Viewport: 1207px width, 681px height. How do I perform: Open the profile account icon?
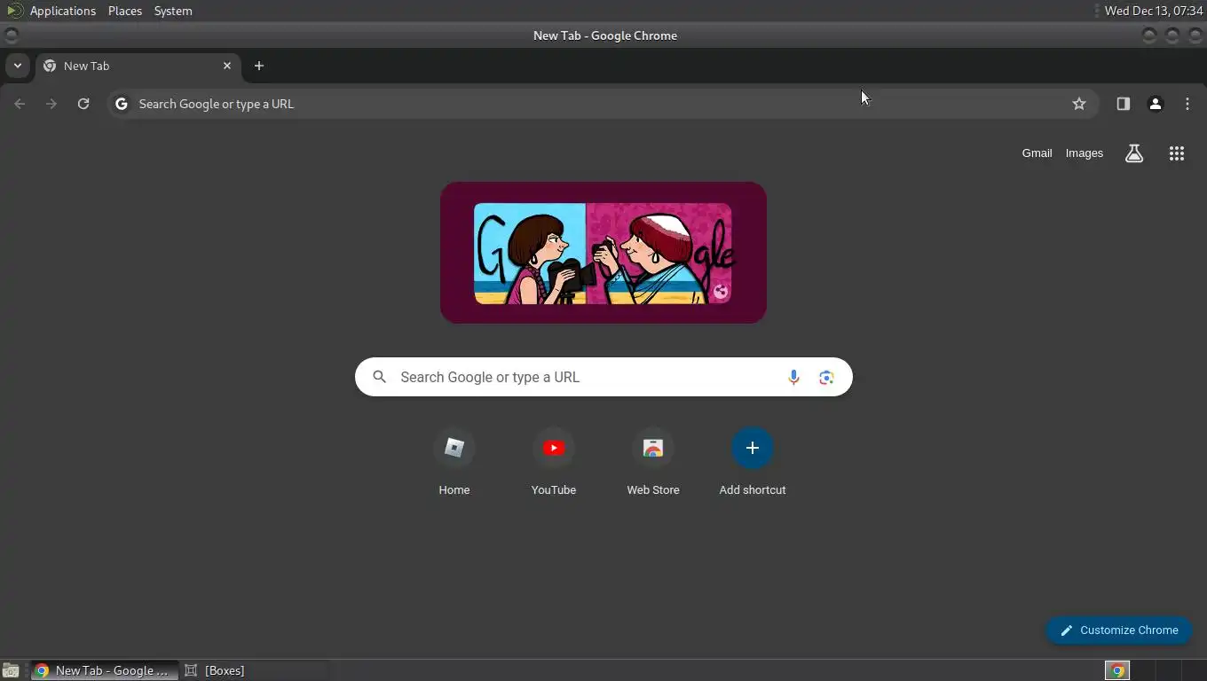(1156, 104)
